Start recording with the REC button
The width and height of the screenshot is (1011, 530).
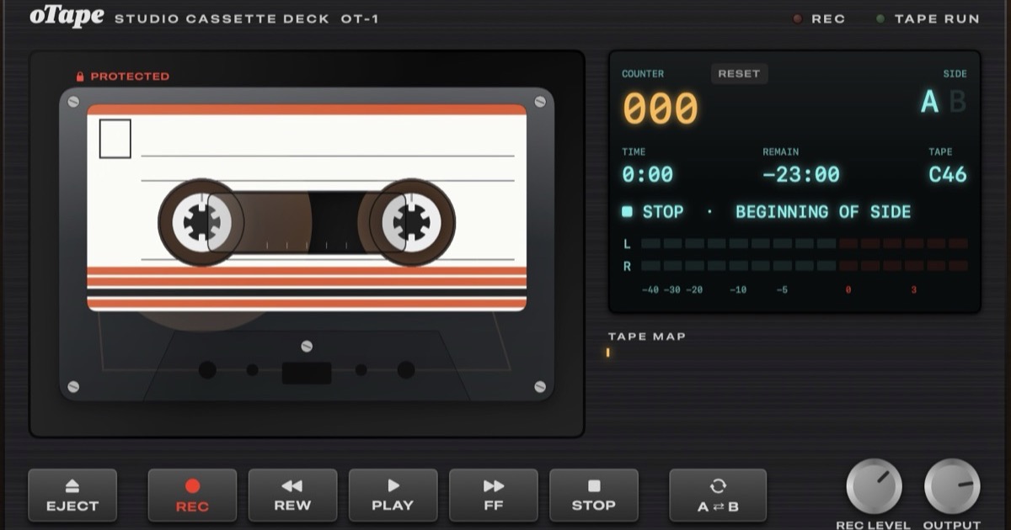(x=192, y=496)
